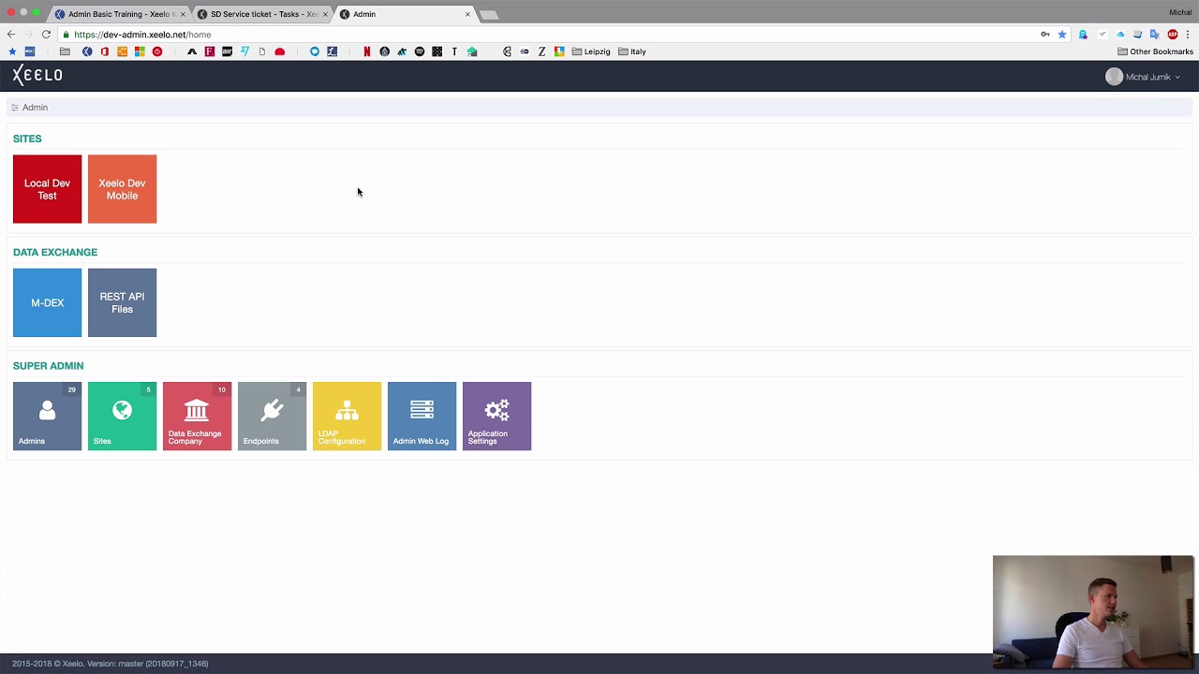The width and height of the screenshot is (1199, 674).
Task: Click the address bar URL
Action: point(142,35)
